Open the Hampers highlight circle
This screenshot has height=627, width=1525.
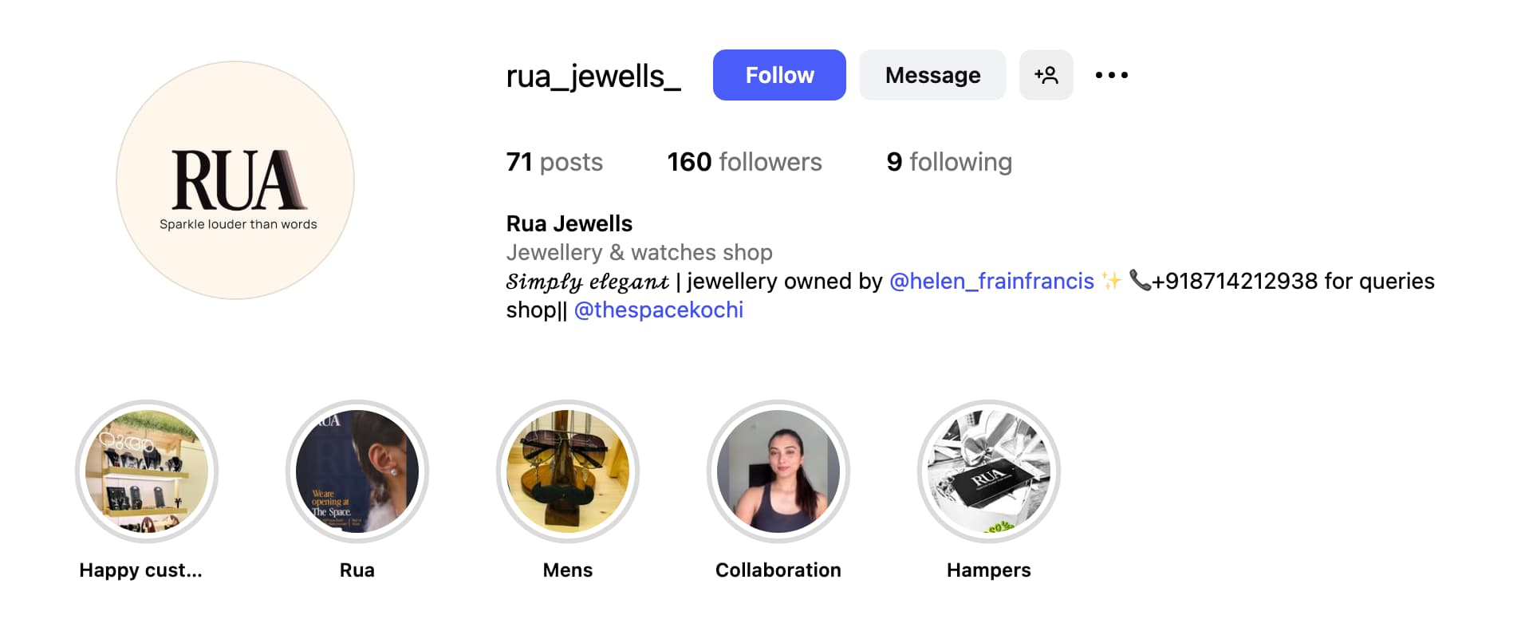pyautogui.click(x=989, y=471)
